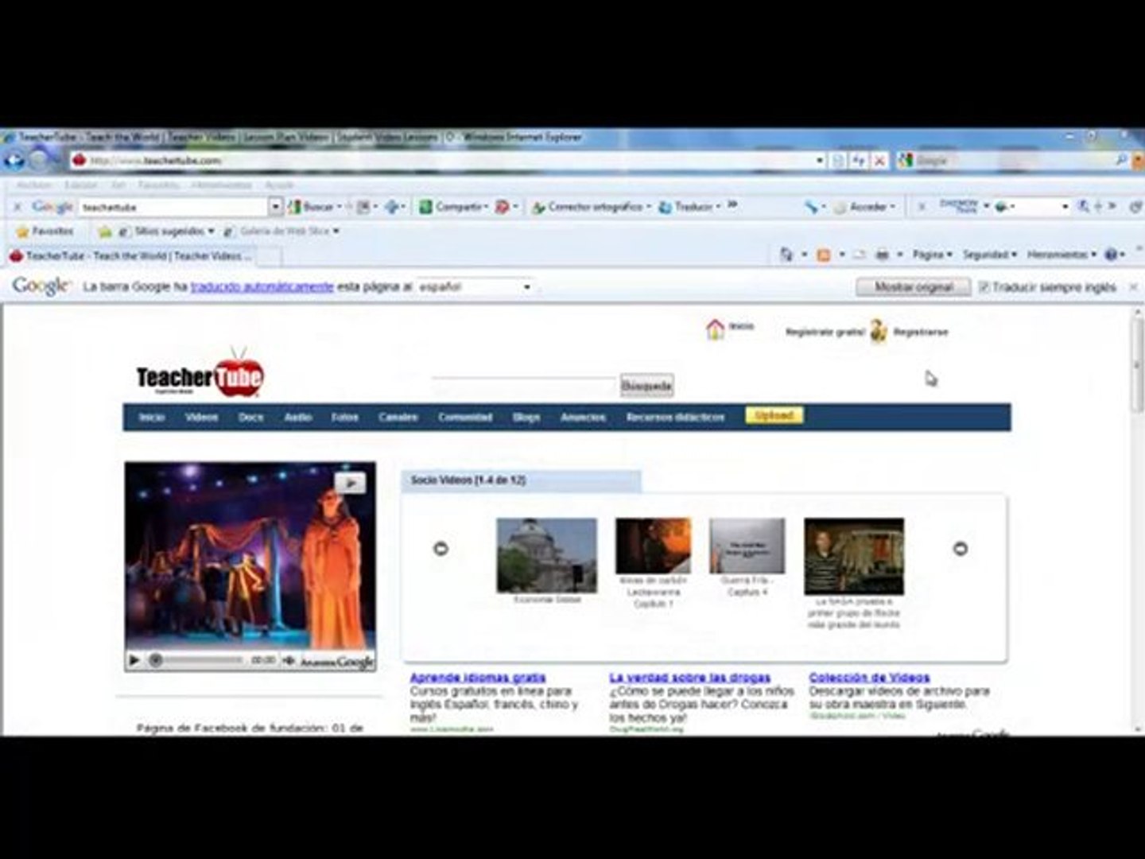Image resolution: width=1145 pixels, height=859 pixels.
Task: Expand more Google toolbar buttons chevron
Action: click(x=732, y=205)
